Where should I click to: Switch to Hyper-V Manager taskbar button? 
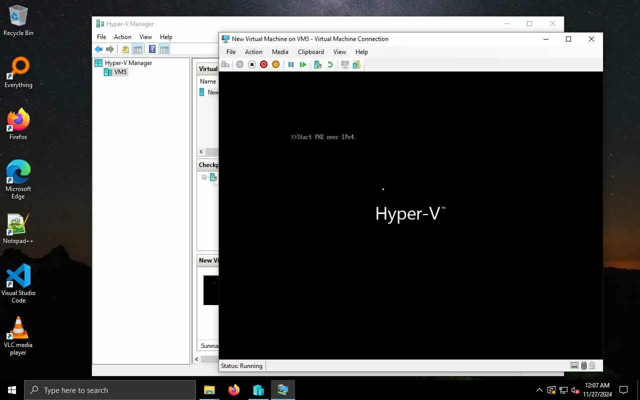point(258,390)
